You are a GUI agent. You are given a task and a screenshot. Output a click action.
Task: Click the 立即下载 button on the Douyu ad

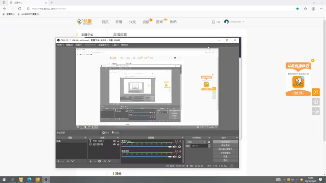coord(298,93)
